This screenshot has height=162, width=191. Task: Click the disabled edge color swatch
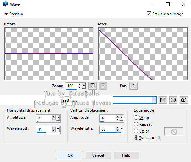(x=174, y=132)
